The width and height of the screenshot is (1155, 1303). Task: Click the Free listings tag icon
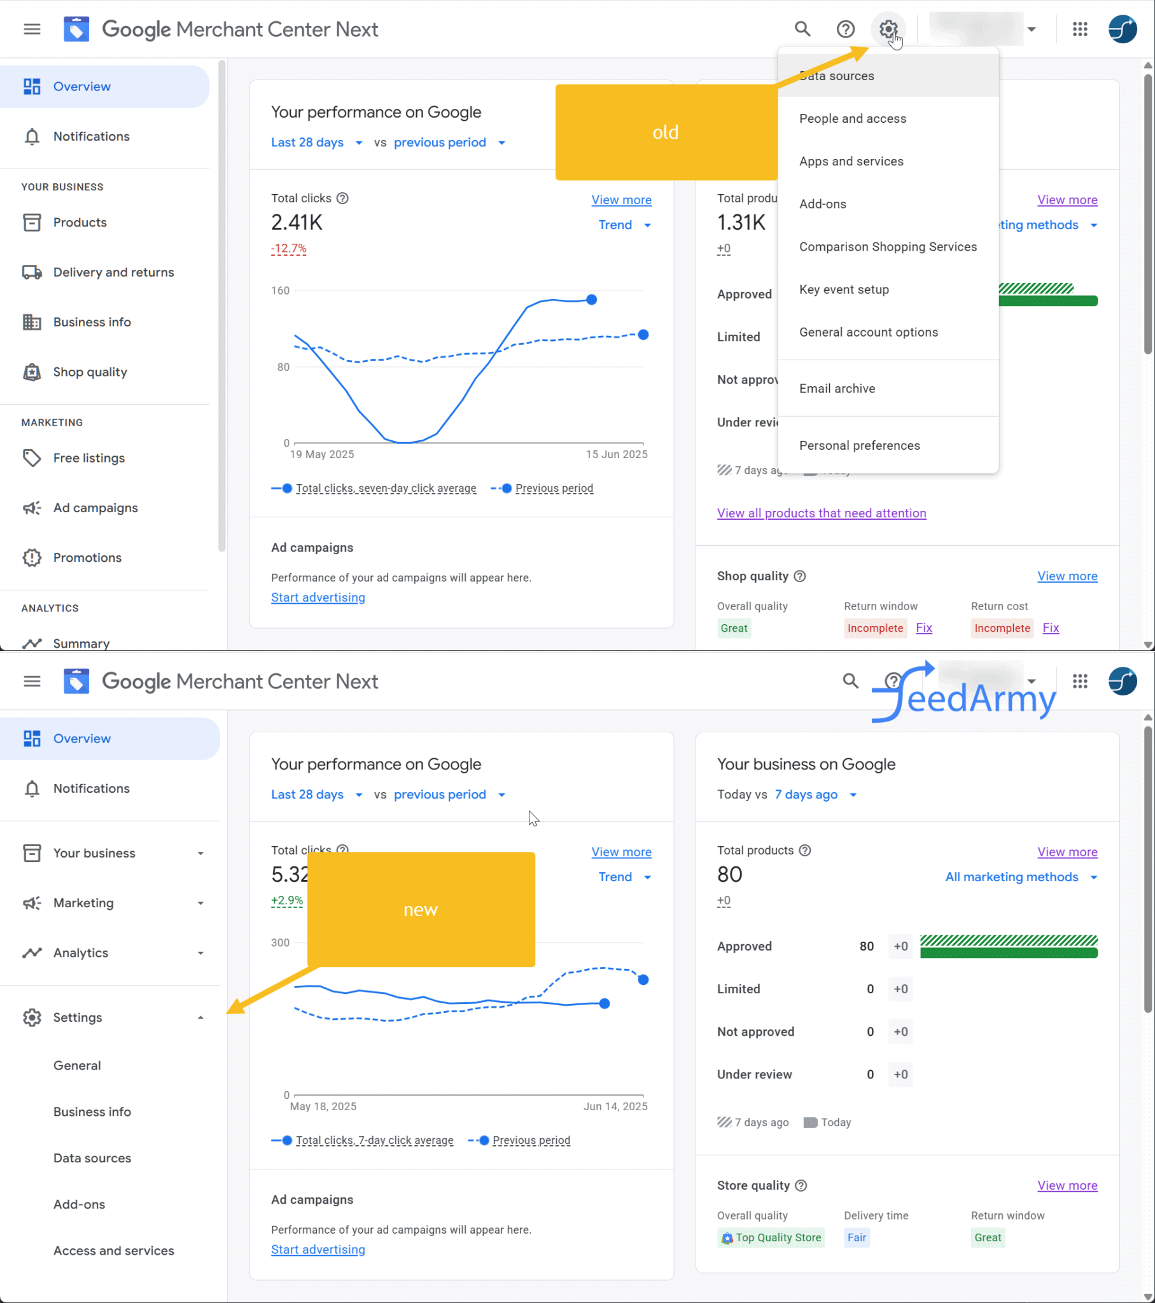click(32, 457)
